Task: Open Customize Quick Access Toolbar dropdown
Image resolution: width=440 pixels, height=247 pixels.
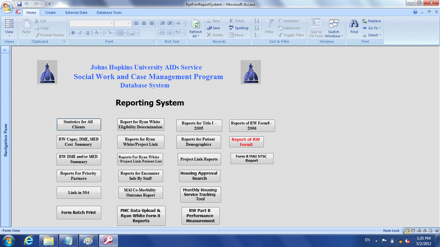Action: coord(49,4)
